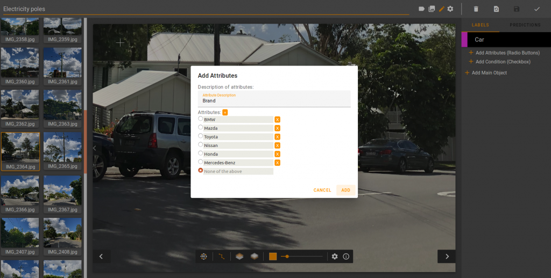Viewport: 551px width, 278px height.
Task: Select the polyline drawing tool
Action: 221,257
